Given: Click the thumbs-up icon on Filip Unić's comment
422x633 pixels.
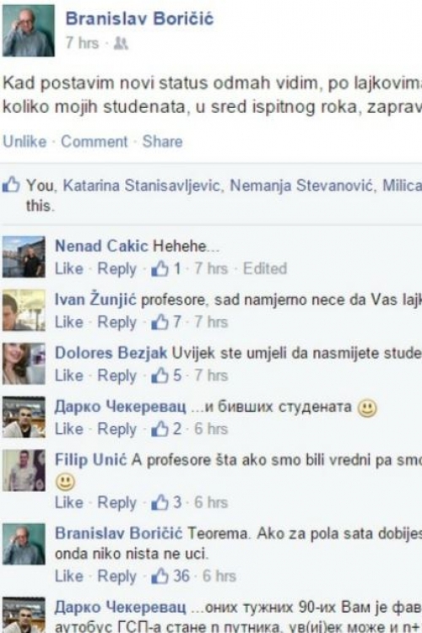Looking at the screenshot, I should [x=160, y=502].
